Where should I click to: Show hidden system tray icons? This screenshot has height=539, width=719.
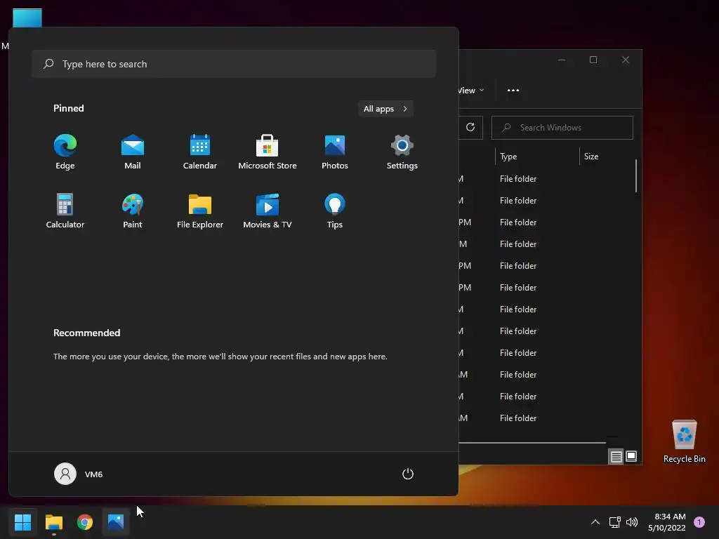[595, 522]
